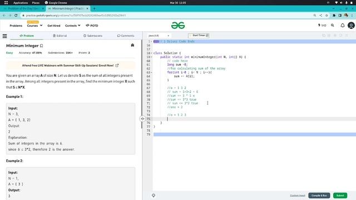
Task: Share this page from address bar
Action: [321, 16]
